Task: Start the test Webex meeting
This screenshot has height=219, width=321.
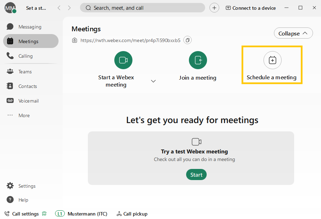Action: tap(196, 175)
